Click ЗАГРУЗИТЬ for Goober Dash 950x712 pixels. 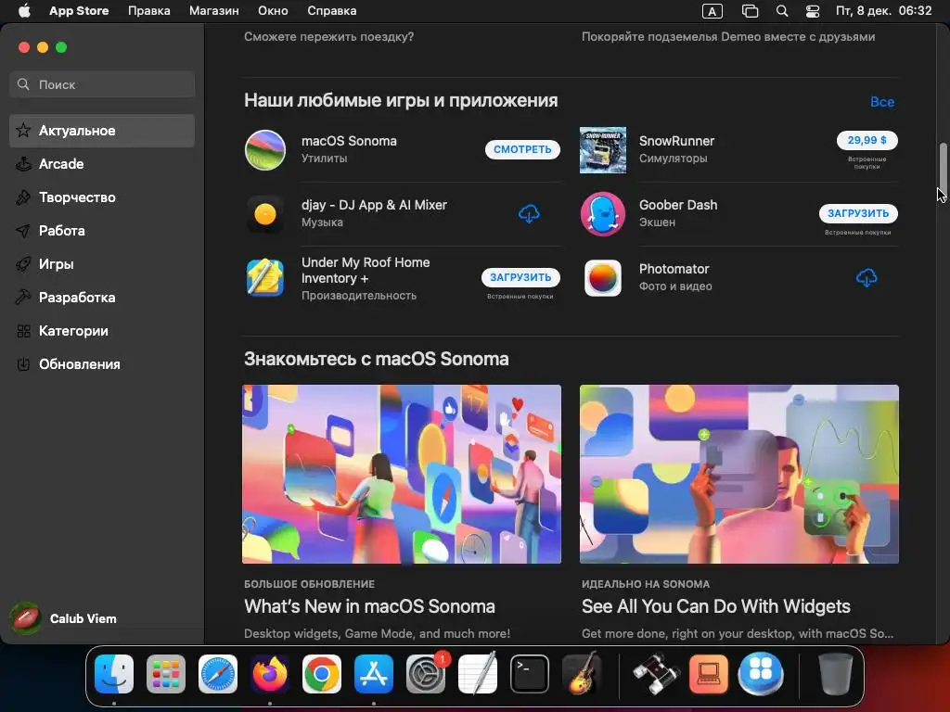(858, 213)
